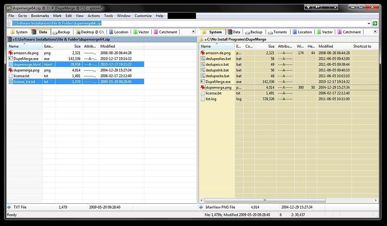Image resolution: width=387 pixels, height=226 pixels.
Task: Open the Bookmarks menu
Action: coord(40,16)
